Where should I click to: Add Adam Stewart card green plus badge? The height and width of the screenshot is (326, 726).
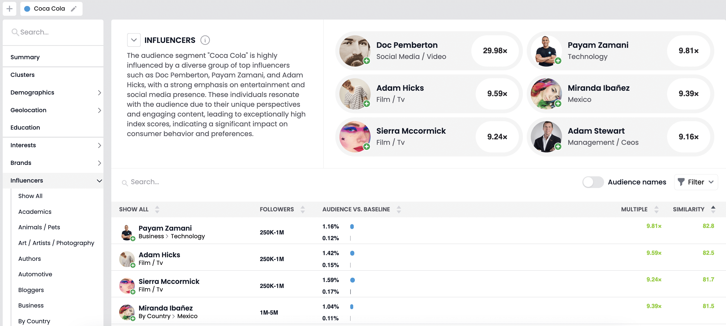point(558,146)
